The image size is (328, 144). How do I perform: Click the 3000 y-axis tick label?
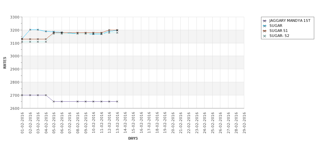(15, 56)
